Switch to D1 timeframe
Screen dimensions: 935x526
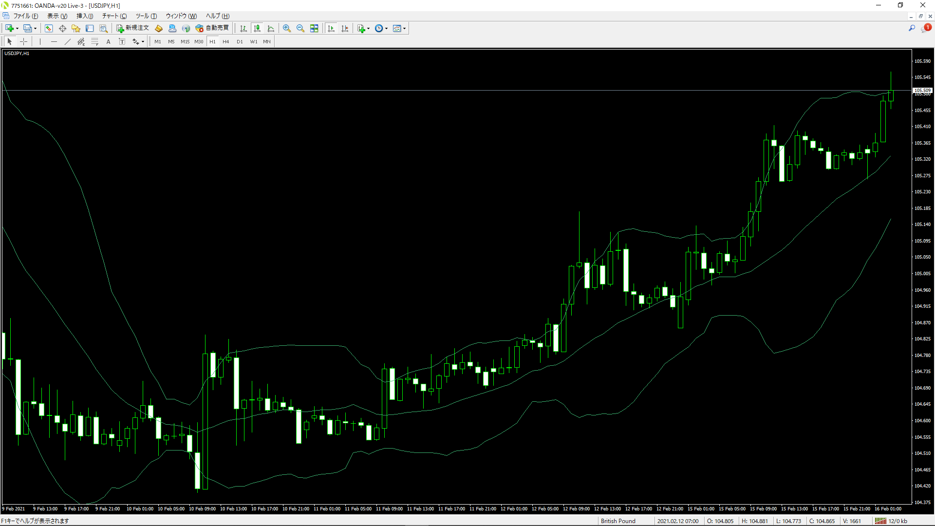(x=240, y=41)
